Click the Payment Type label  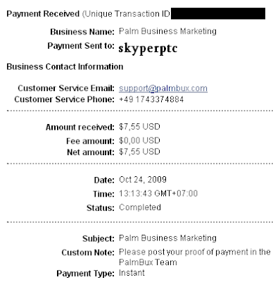click(85, 274)
